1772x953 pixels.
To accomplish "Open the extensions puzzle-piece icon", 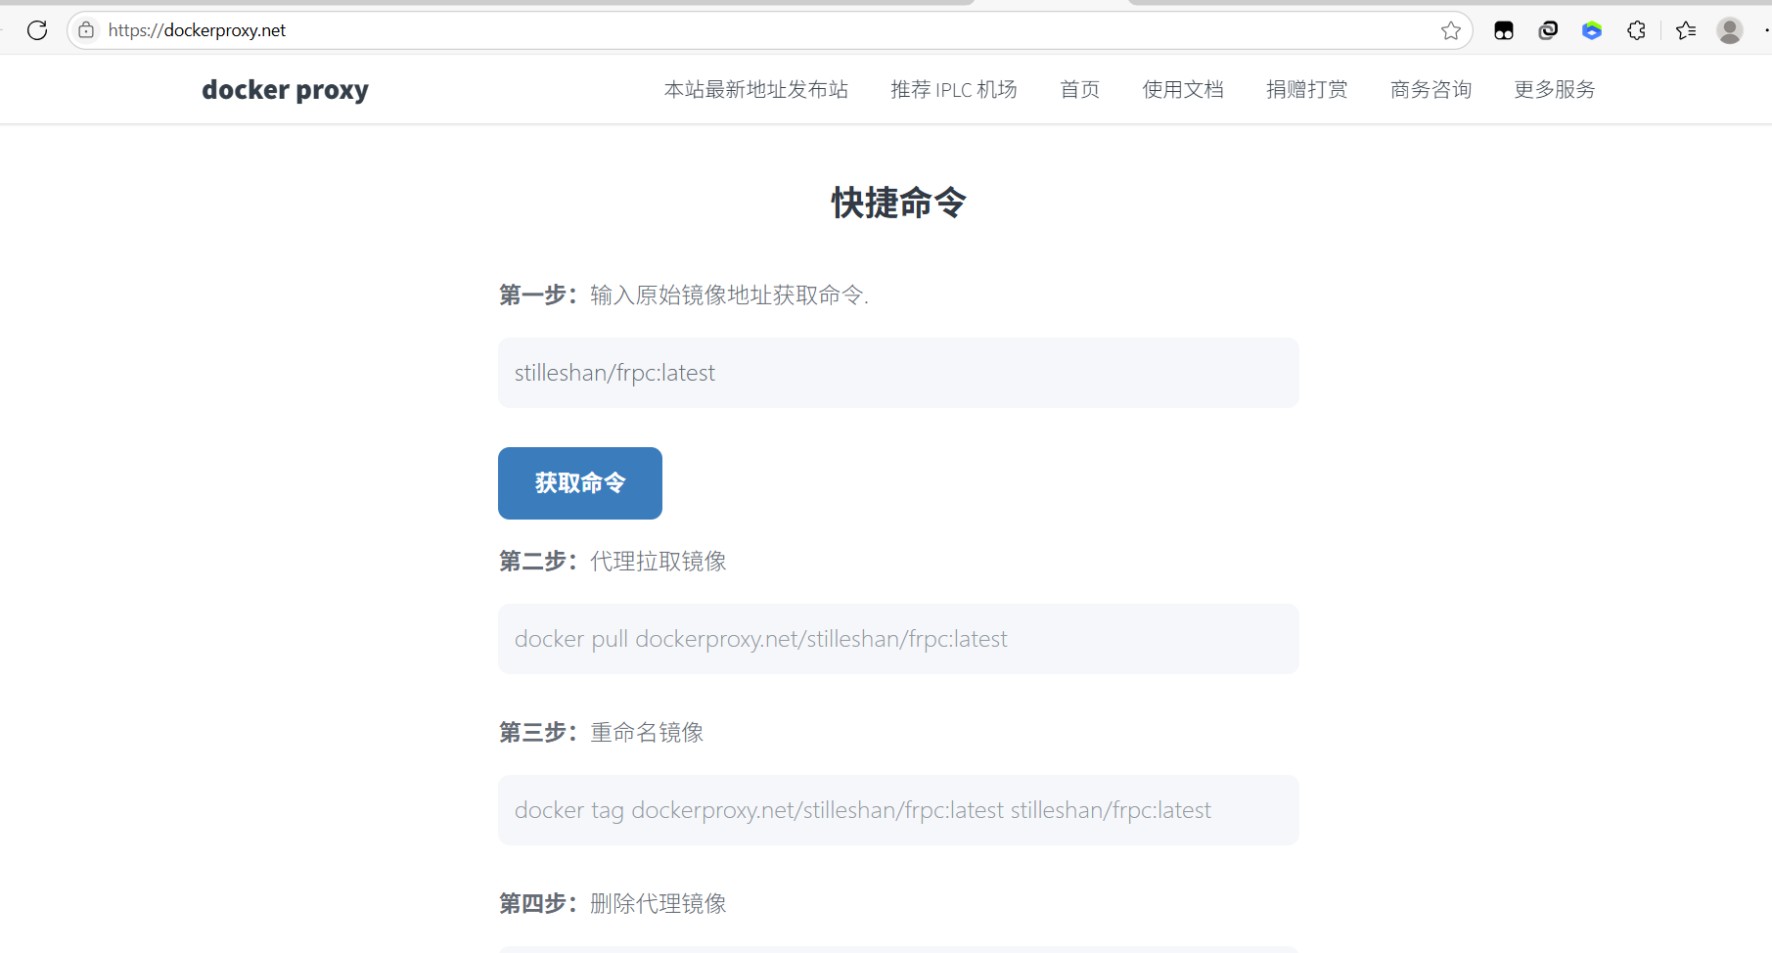I will pyautogui.click(x=1636, y=30).
